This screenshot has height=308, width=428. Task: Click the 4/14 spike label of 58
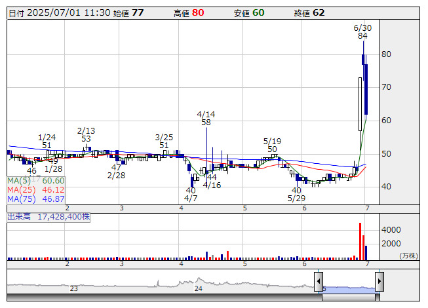point(206,118)
